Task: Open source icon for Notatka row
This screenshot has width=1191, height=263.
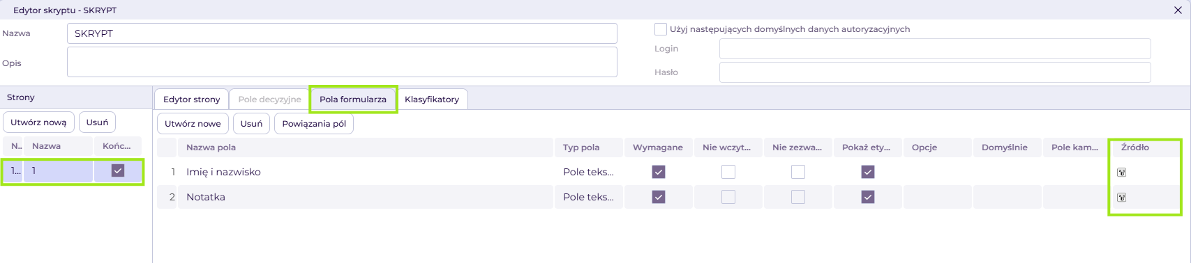Action: click(x=1121, y=197)
